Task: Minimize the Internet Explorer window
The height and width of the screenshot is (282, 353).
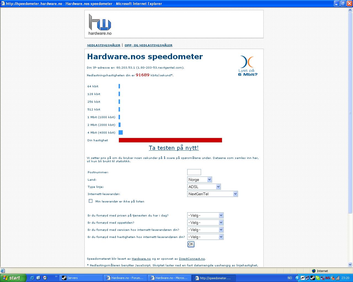Action: [x=337, y=4]
